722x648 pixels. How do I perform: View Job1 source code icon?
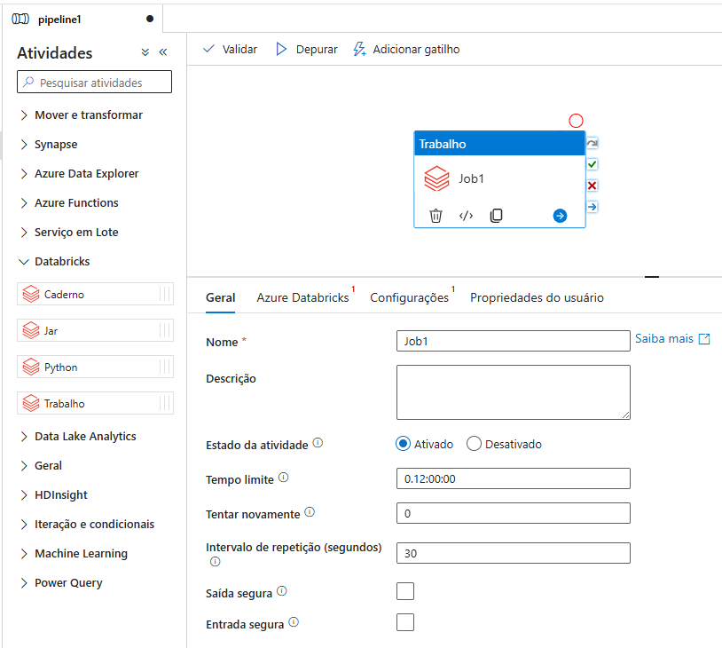click(466, 215)
